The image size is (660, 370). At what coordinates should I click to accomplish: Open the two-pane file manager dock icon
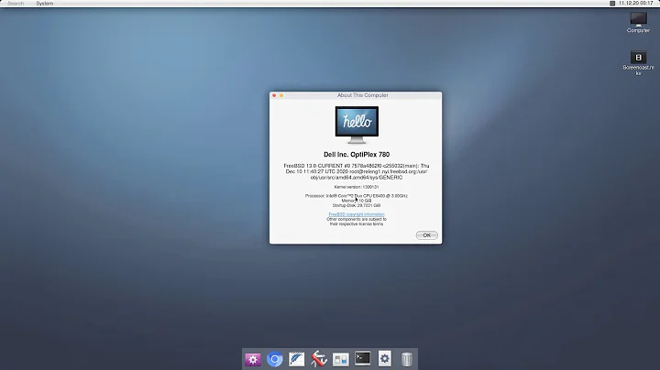[340, 360]
